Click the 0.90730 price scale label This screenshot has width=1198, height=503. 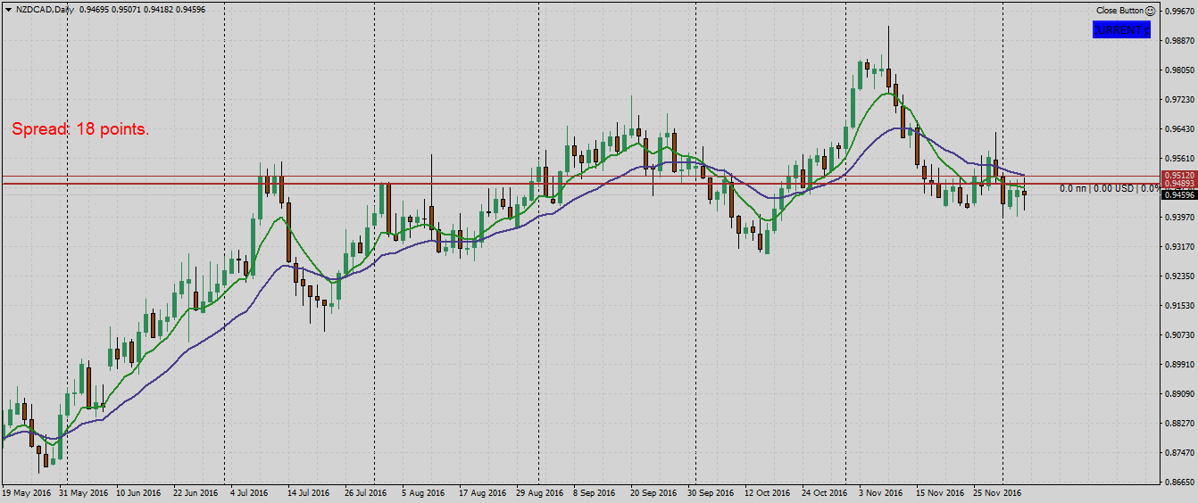[x=1181, y=334]
